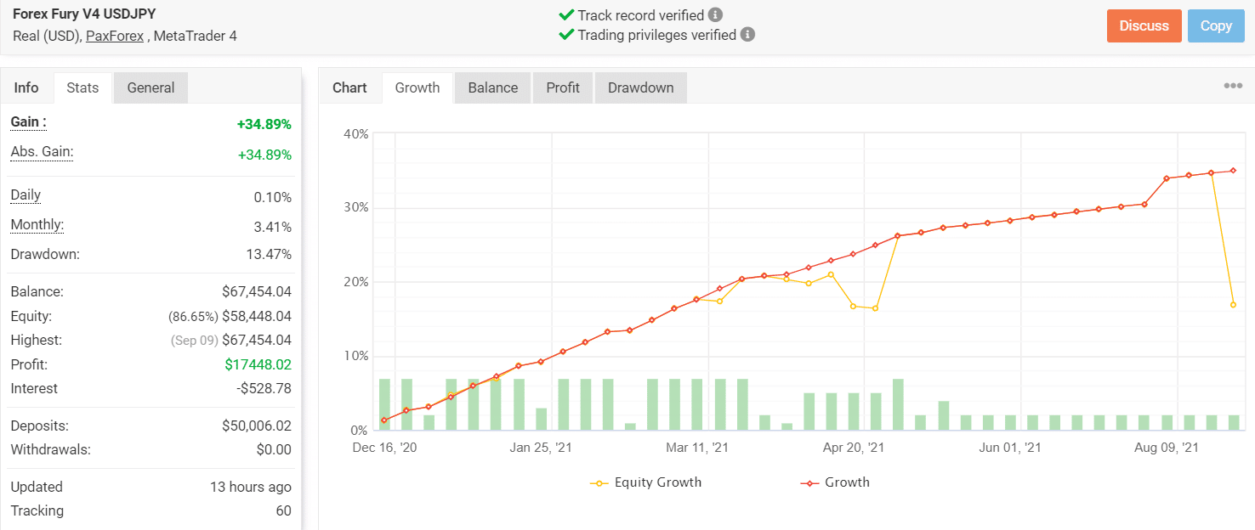Select the last growth data point on the chart
The width and height of the screenshot is (1255, 530).
[1233, 170]
